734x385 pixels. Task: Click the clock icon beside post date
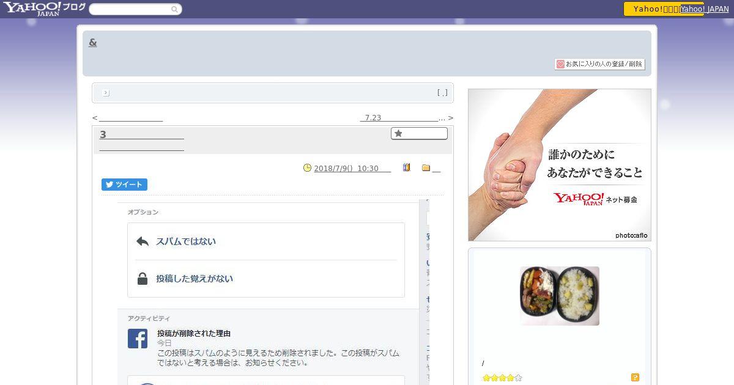tap(308, 168)
